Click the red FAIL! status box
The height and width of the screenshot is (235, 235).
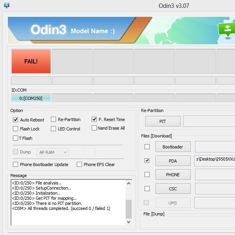point(31,61)
